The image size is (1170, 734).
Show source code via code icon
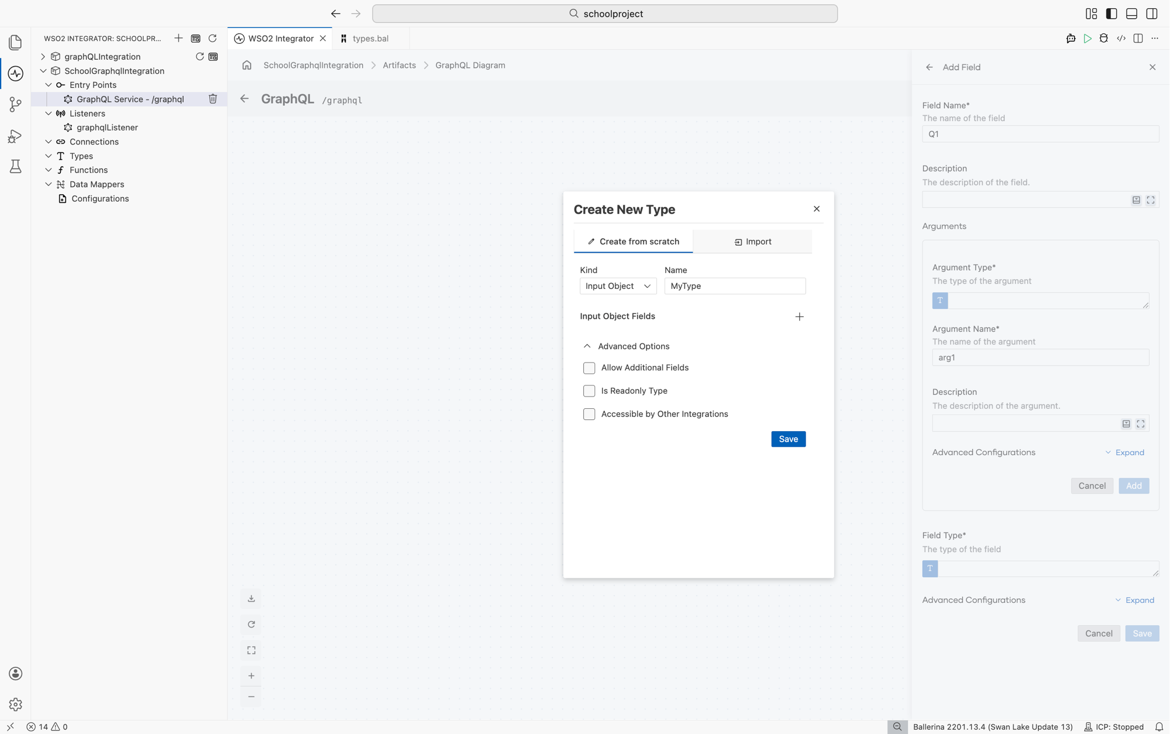tap(1121, 38)
